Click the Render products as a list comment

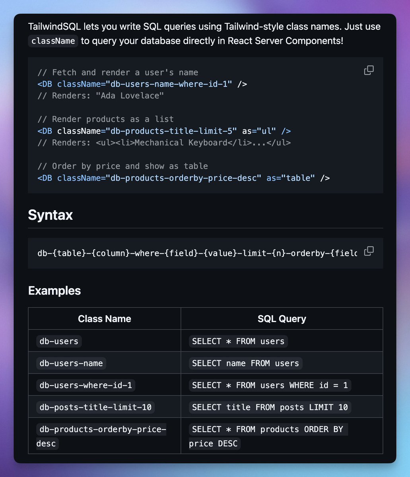click(x=105, y=119)
